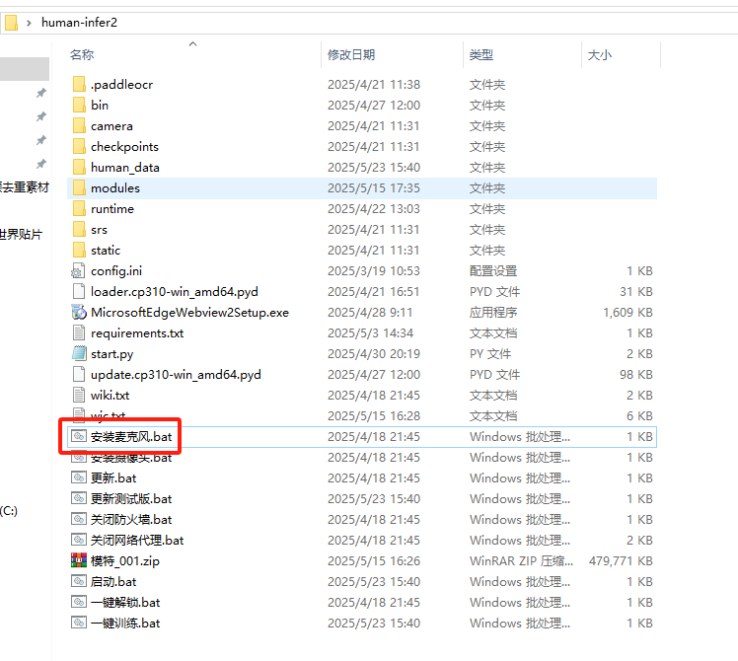Click the WinRAR ZIP 压缩... type cell
Image resolution: width=738 pixels, height=661 pixels.
click(x=521, y=560)
